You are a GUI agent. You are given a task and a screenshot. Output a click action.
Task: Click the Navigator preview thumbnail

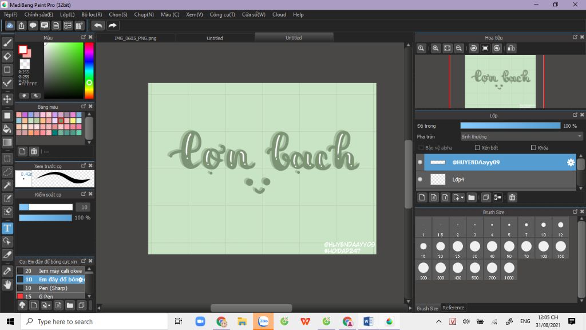pyautogui.click(x=500, y=81)
